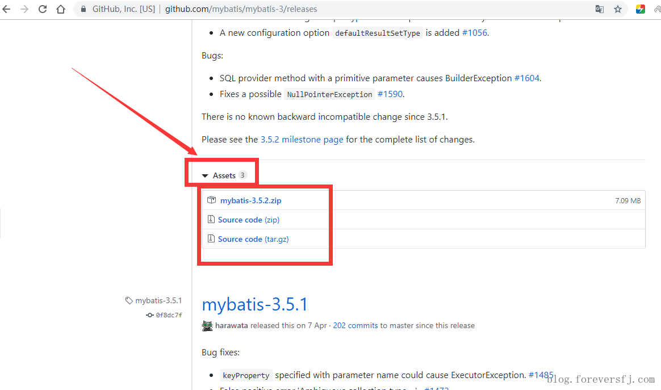The image size is (661, 390).
Task: Open the browser home page icon
Action: point(61,9)
